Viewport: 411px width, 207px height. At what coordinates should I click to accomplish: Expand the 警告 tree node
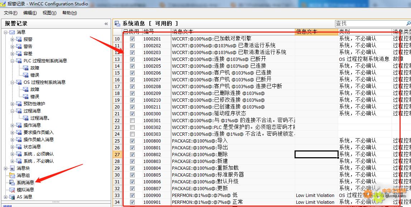[x=12, y=47]
